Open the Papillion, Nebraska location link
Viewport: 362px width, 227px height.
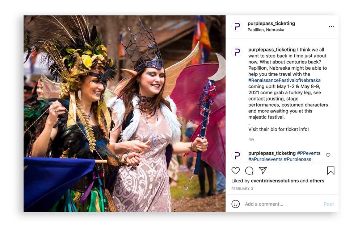pos(266,30)
